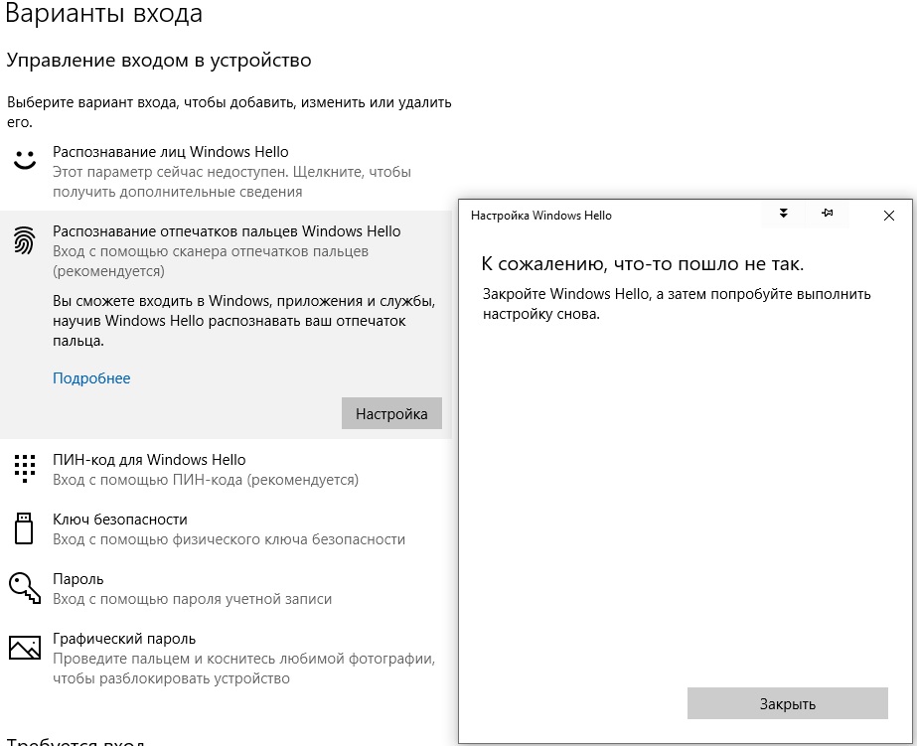The image size is (917, 746).
Task: Select Распознавание лиц Windows Hello option
Action: click(226, 171)
